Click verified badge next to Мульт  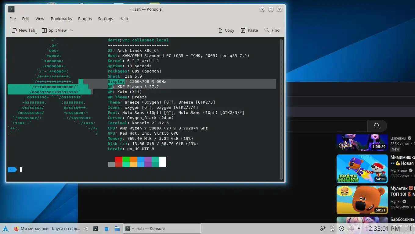click(x=404, y=202)
